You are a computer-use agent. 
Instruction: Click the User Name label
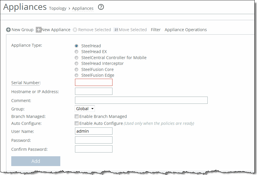tap(22, 131)
